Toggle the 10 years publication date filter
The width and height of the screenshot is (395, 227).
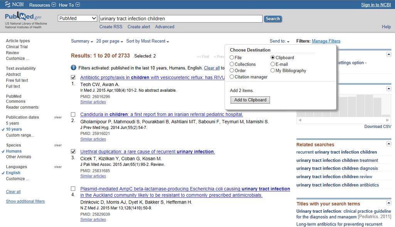click(x=14, y=129)
